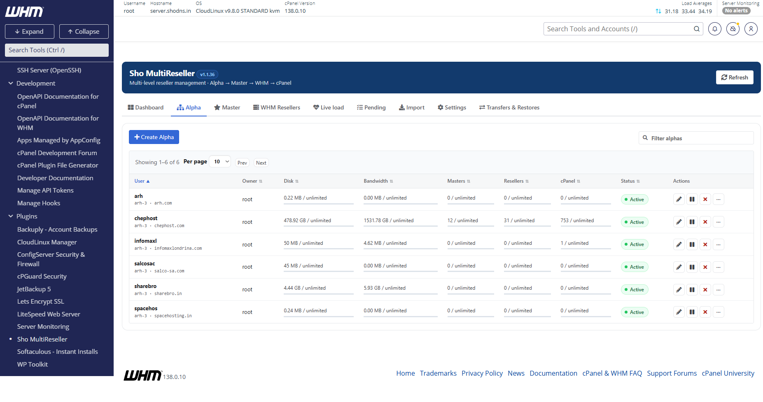
Task: Focus the sidebar Search Tools field
Action: (x=57, y=50)
